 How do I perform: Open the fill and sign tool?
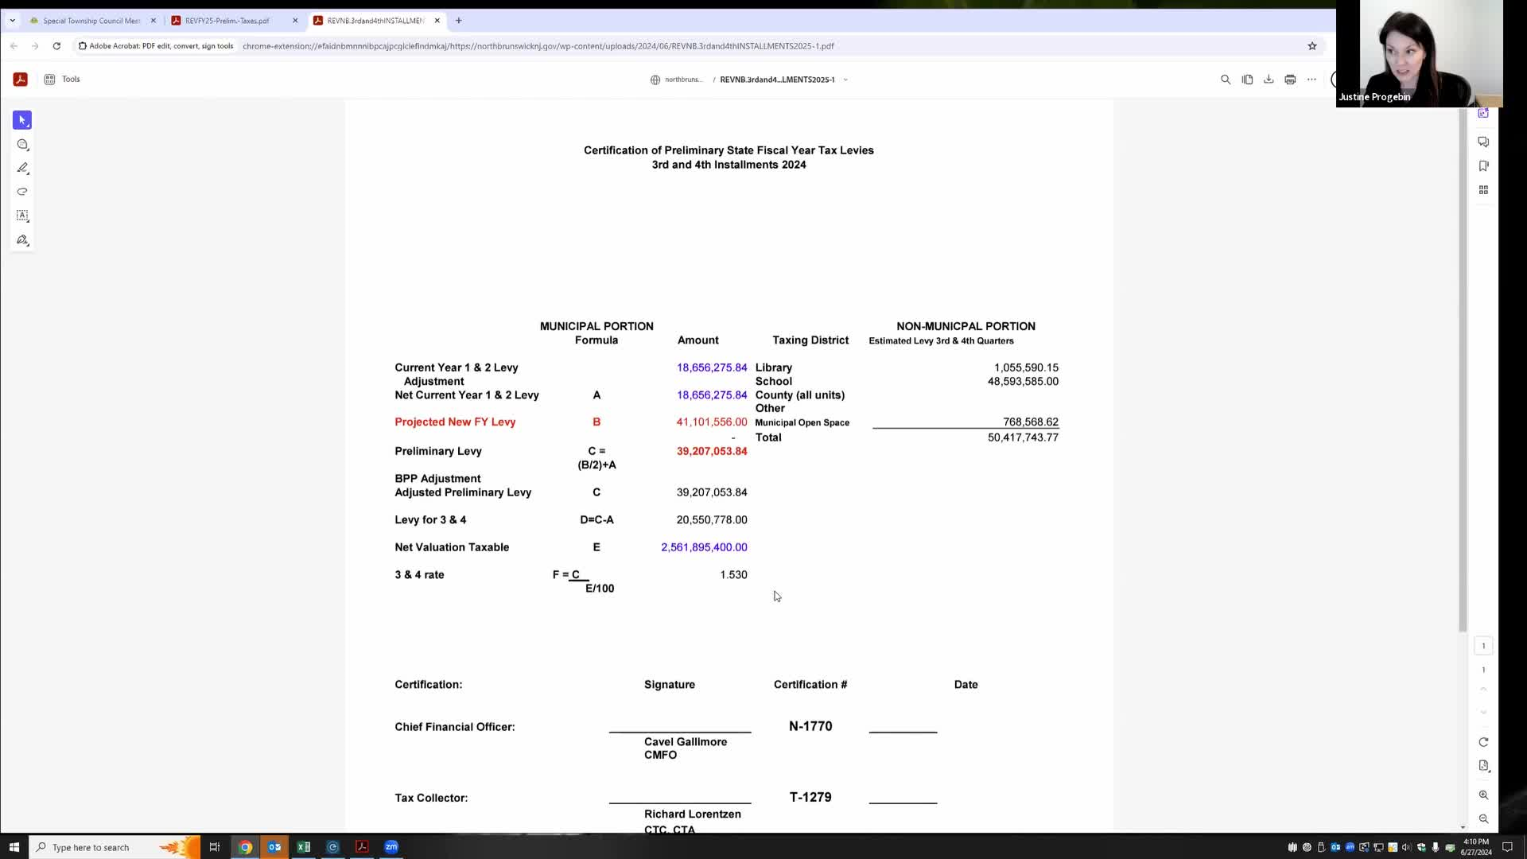[22, 240]
